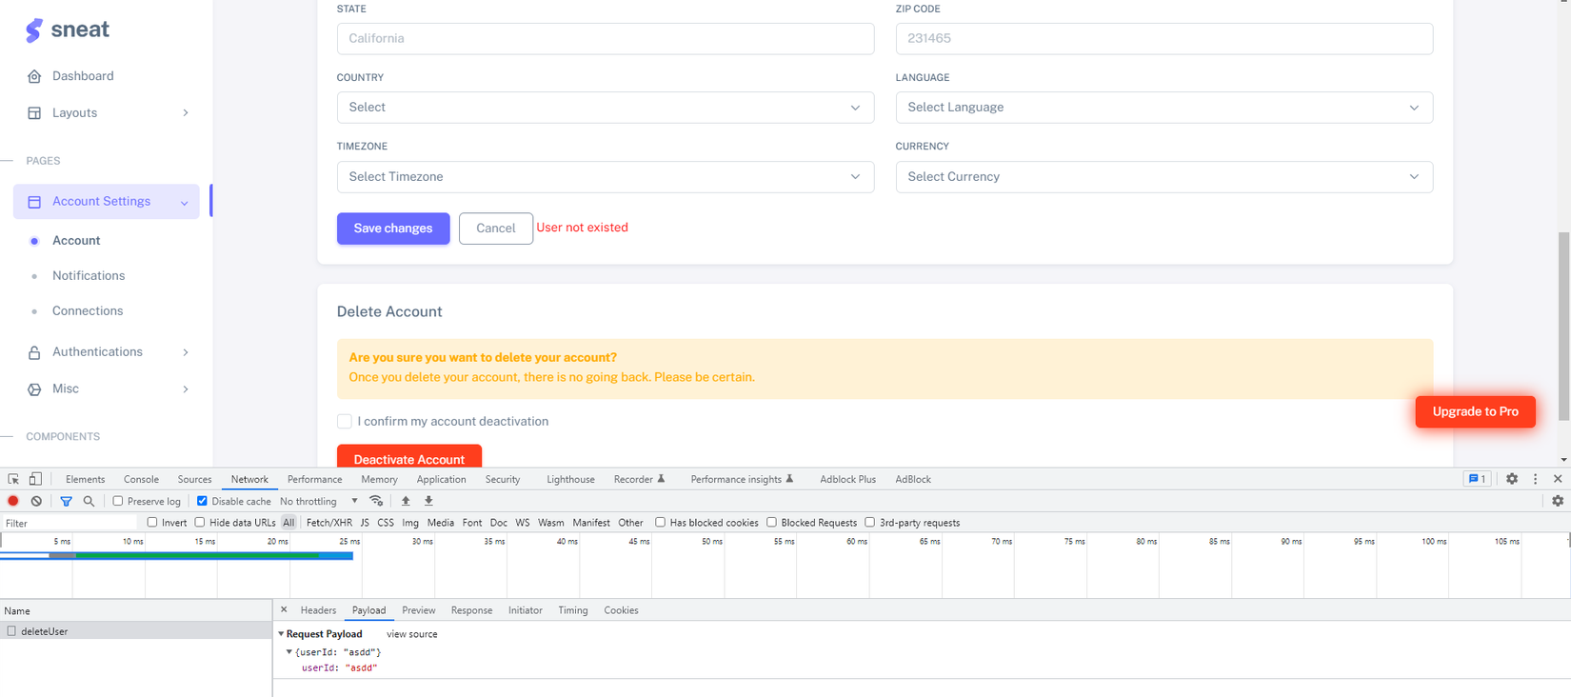Click the Cancel button

[x=495, y=229]
